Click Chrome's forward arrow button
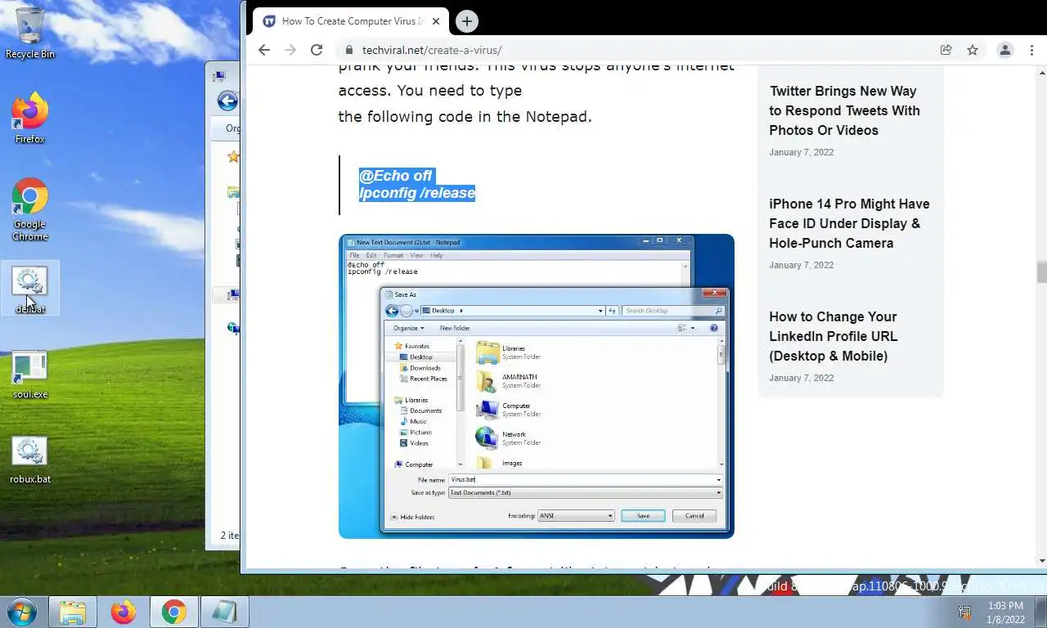 (290, 50)
